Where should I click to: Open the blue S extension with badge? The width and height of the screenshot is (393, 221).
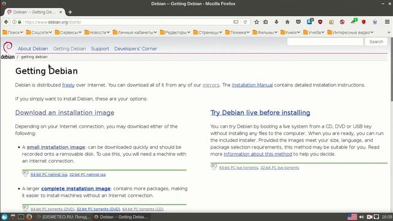click(310, 21)
